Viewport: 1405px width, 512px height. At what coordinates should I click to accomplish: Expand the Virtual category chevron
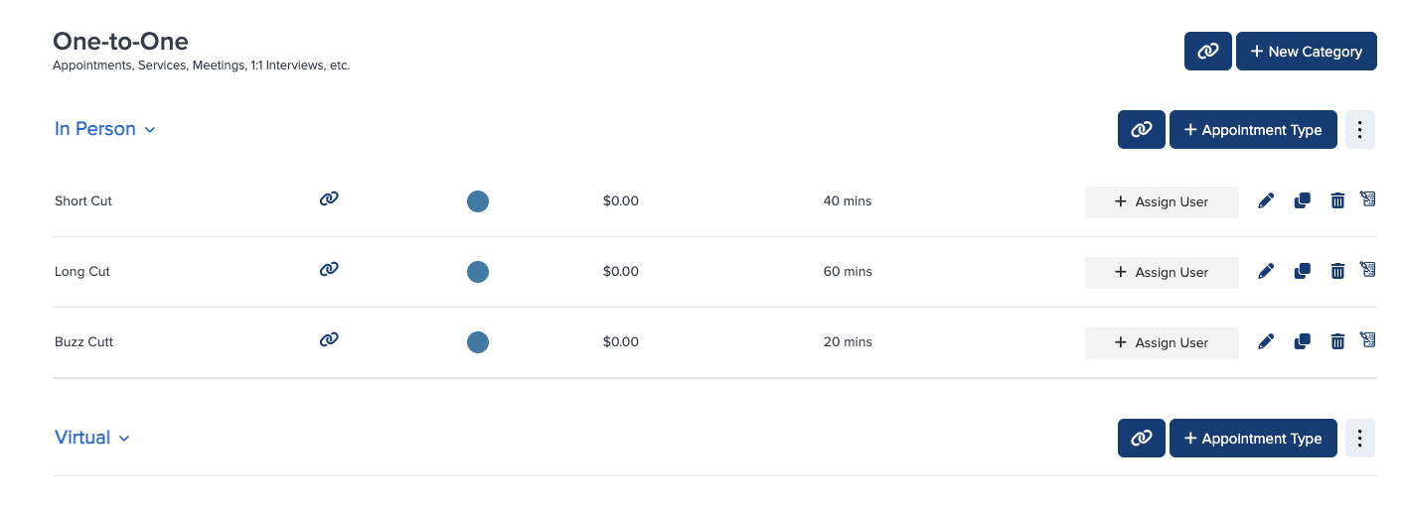click(x=124, y=439)
